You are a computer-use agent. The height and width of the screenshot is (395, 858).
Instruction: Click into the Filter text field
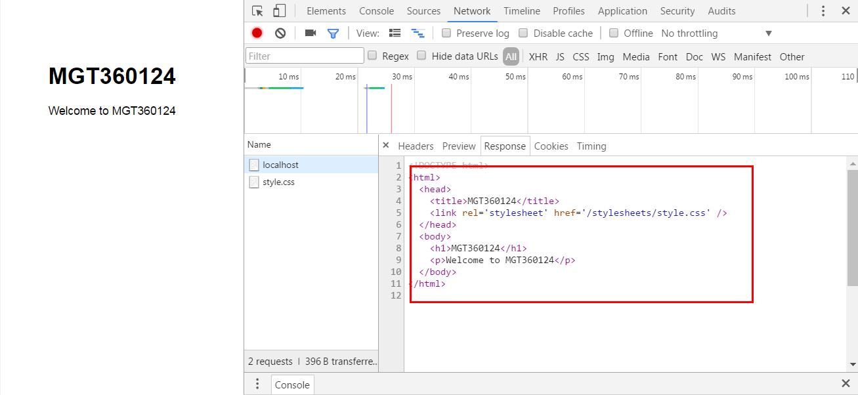pyautogui.click(x=305, y=56)
